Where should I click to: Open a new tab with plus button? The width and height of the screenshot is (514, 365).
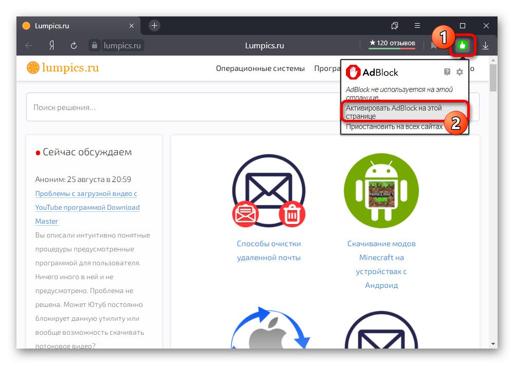pyautogui.click(x=154, y=26)
